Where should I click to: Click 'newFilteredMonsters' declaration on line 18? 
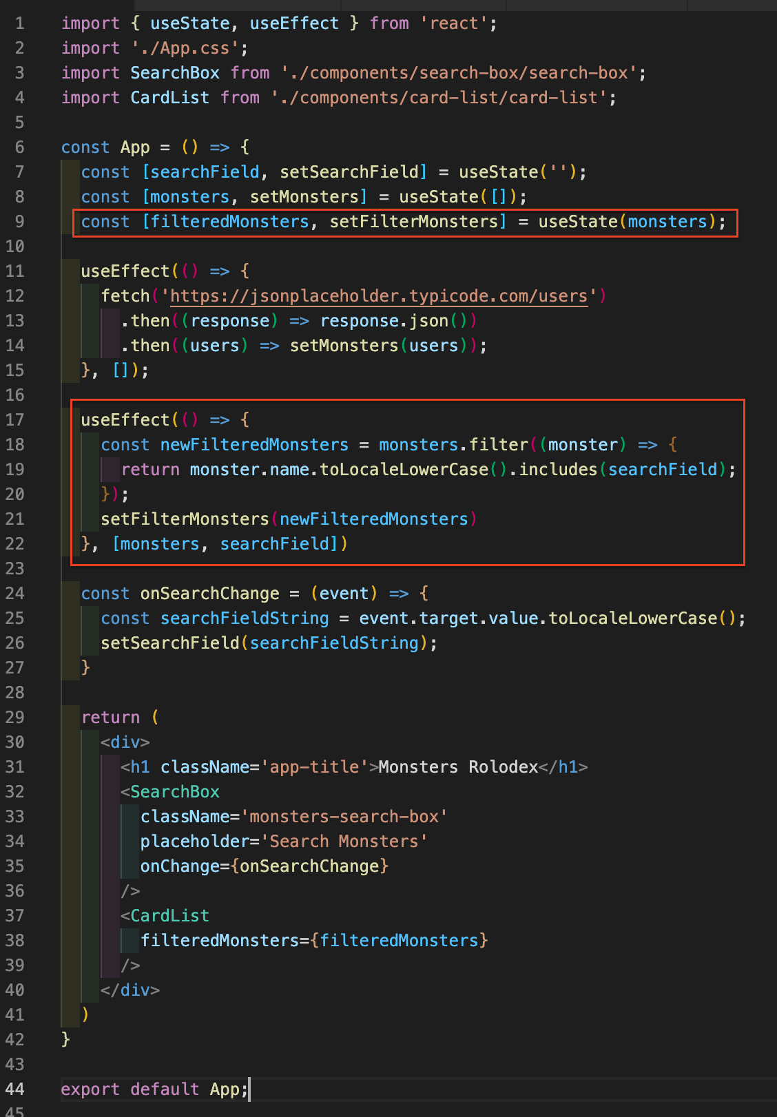coord(255,445)
